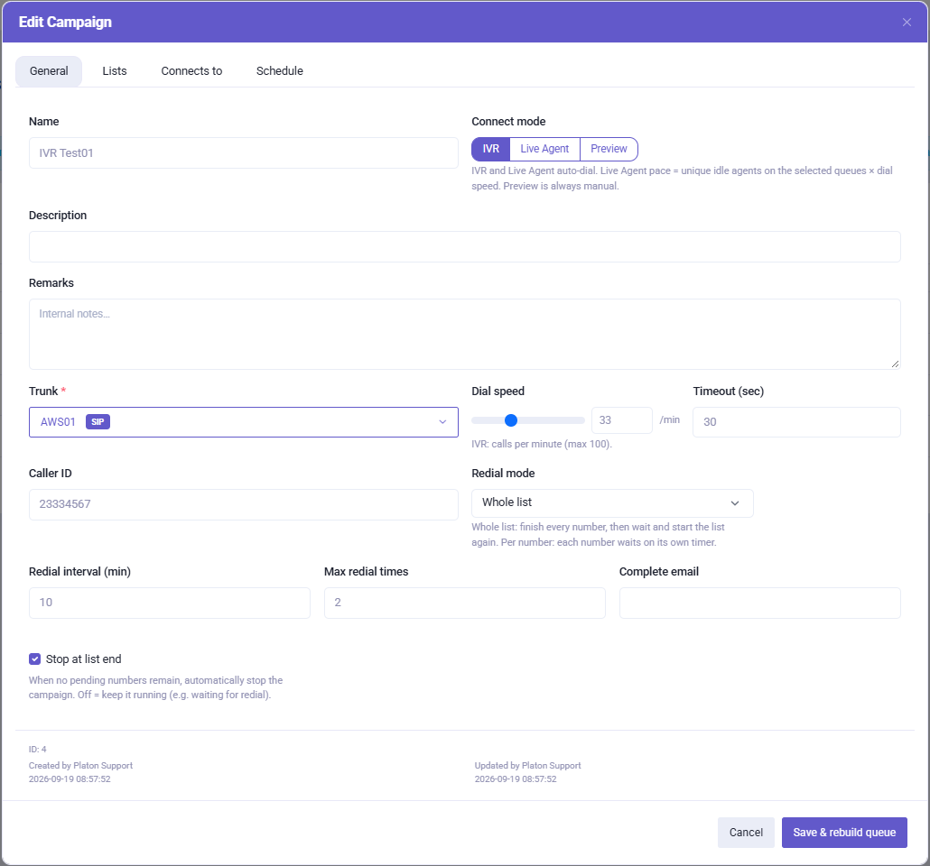Click the Caller ID field 23334567
Screen dimensions: 930x866
click(243, 504)
